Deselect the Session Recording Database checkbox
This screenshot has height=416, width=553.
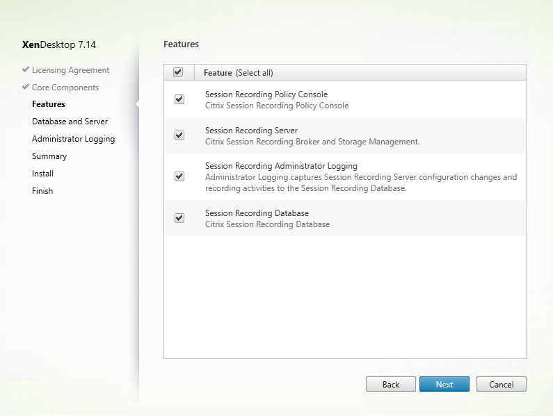(x=179, y=218)
